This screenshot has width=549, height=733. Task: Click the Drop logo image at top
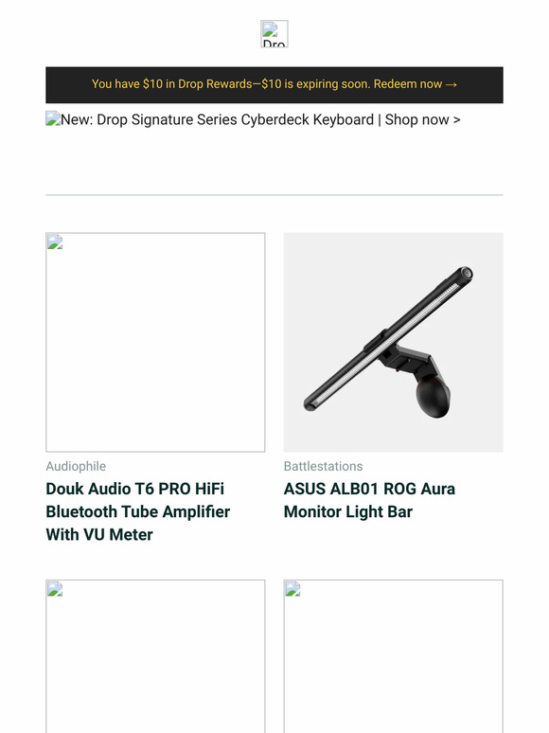[274, 34]
